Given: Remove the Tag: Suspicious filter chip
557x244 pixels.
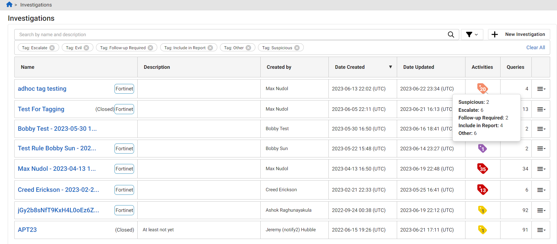Looking at the screenshot, I should (297, 48).
